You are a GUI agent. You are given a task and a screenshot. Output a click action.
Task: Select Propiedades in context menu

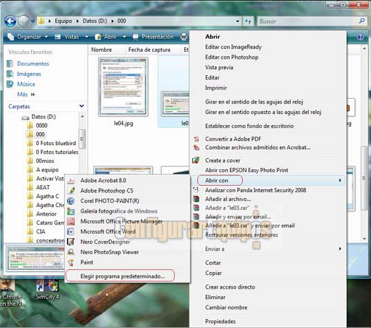[220, 321]
